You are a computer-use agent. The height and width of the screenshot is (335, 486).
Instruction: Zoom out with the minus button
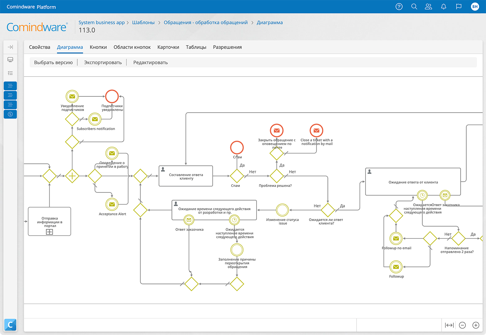pyautogui.click(x=462, y=325)
